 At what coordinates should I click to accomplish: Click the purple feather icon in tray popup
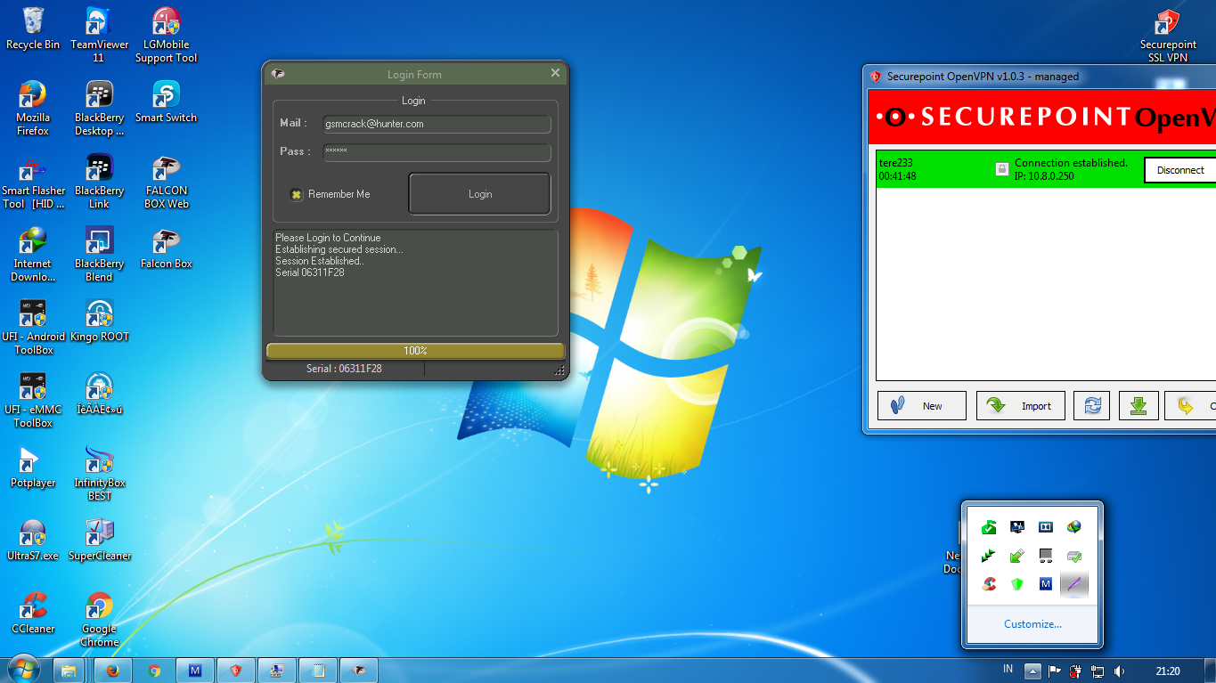coord(1074,584)
